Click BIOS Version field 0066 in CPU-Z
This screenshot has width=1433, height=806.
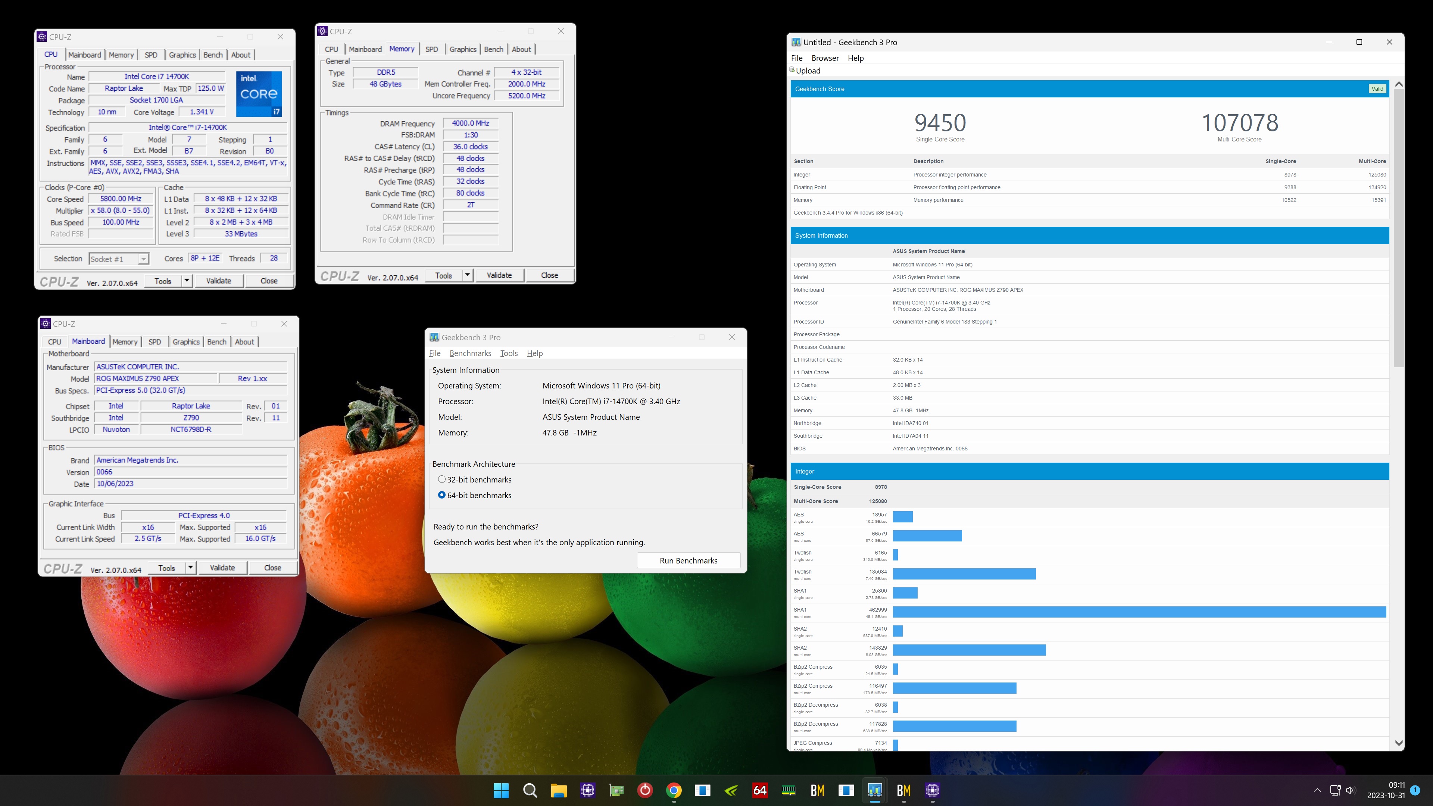191,472
